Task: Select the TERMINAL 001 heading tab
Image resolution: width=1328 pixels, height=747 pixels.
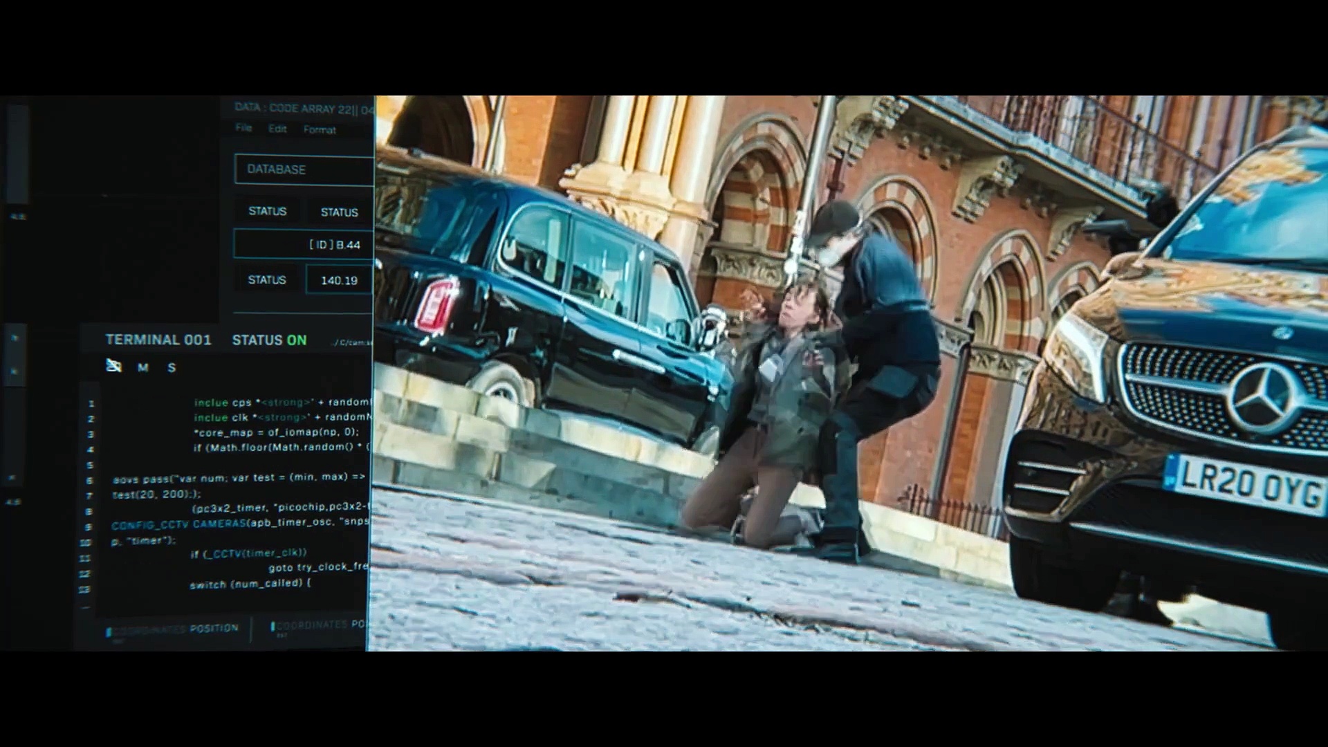Action: pos(158,340)
